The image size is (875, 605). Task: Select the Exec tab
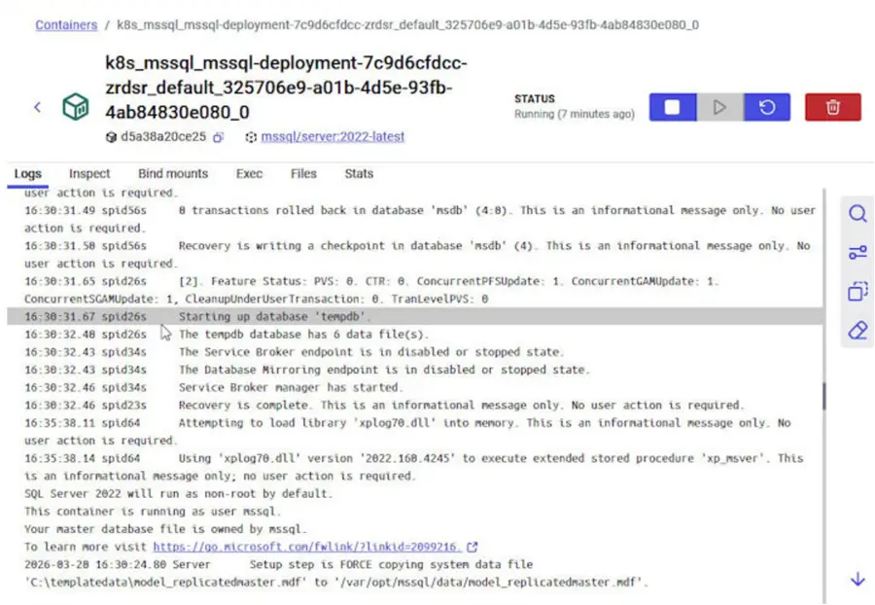249,173
